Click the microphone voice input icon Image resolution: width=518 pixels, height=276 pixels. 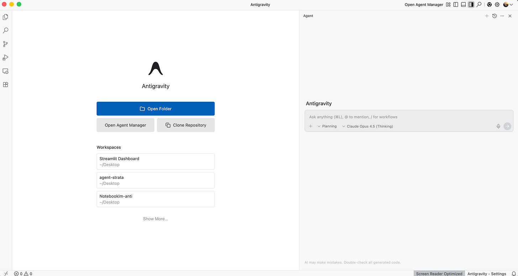(x=498, y=126)
